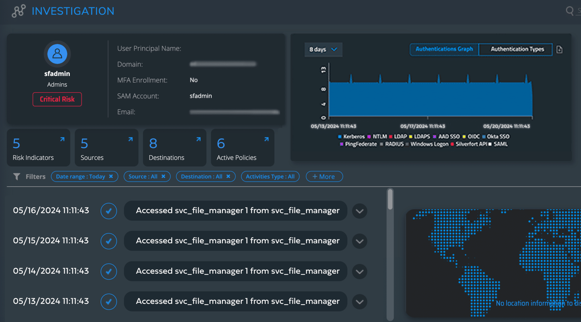Open Sources details arrow icon
Image resolution: width=581 pixels, height=322 pixels.
click(130, 139)
